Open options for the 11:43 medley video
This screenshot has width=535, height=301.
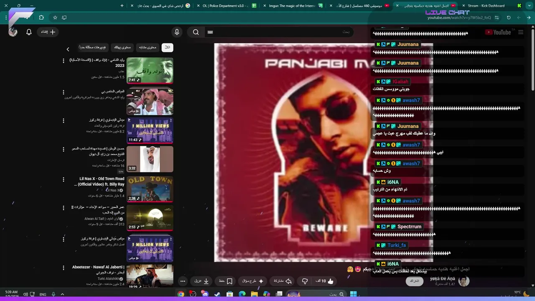tap(64, 121)
